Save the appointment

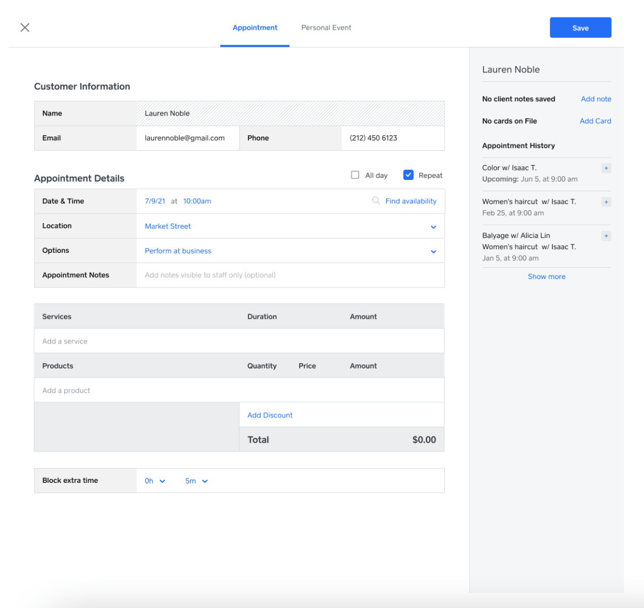point(580,27)
